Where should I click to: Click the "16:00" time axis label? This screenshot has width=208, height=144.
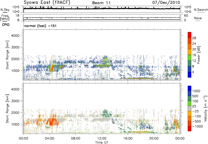(128, 139)
